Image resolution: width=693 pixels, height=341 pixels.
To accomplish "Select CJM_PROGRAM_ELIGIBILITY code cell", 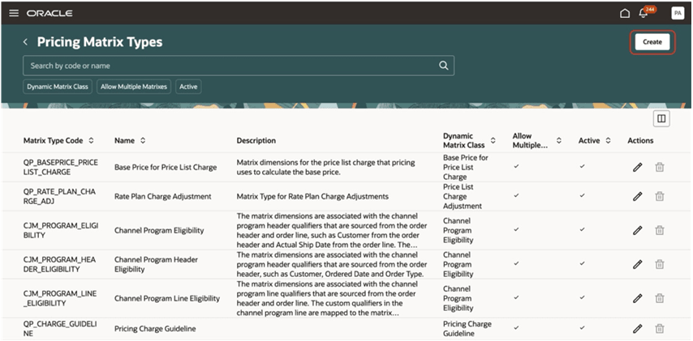I will [61, 230].
